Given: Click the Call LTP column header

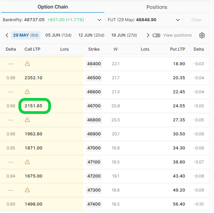Looking at the screenshot, I should (32, 49).
